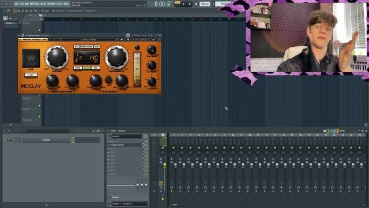369x208 pixels.
Task: Select the MS delay mode button
Action: (x=95, y=68)
